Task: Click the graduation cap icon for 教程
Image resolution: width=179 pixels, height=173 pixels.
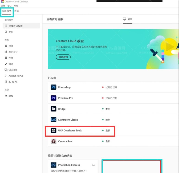Action: pos(6,96)
